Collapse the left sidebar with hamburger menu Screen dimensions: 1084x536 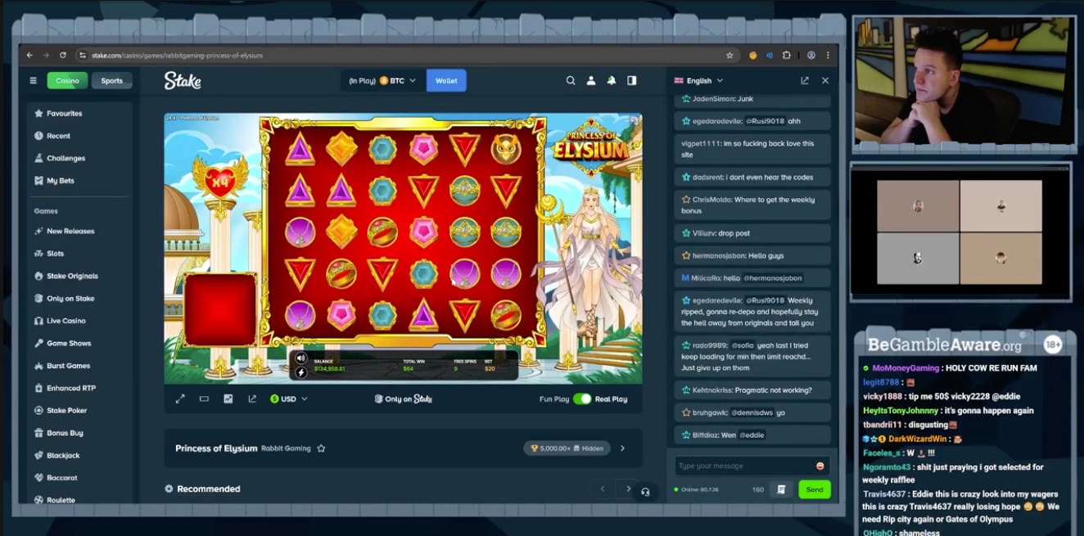click(x=33, y=81)
